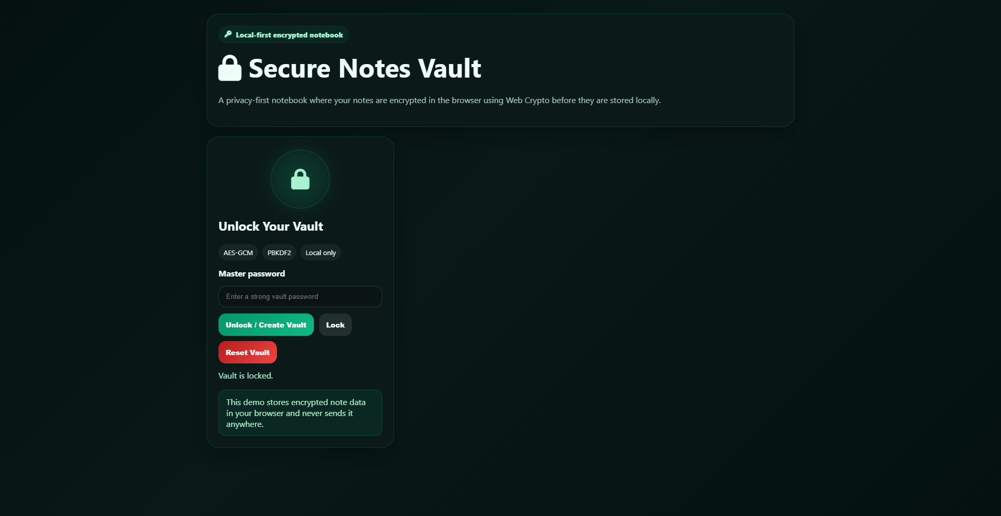Click the Vault is locked status text
This screenshot has width=1001, height=516.
tap(245, 375)
